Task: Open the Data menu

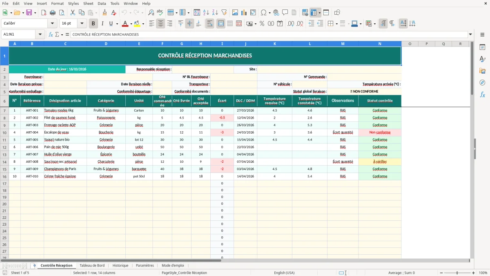Action: (102, 3)
